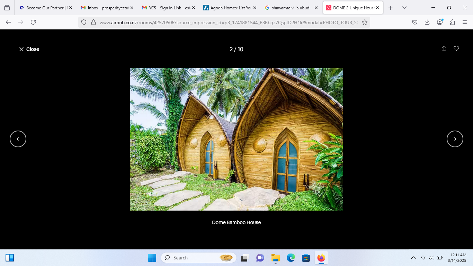
Task: Click the '2 / 10' photo counter
Action: point(237,49)
